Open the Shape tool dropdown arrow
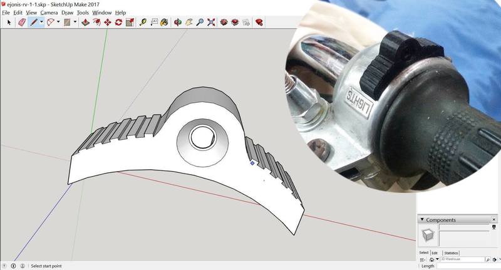Image resolution: width=501 pixels, height=270 pixels. pos(75,22)
